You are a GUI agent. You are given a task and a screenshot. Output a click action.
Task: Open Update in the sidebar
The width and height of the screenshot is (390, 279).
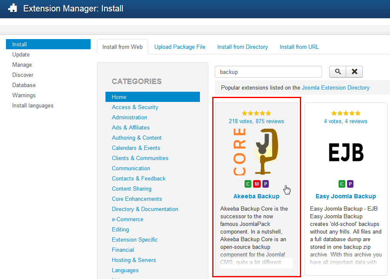click(21, 54)
